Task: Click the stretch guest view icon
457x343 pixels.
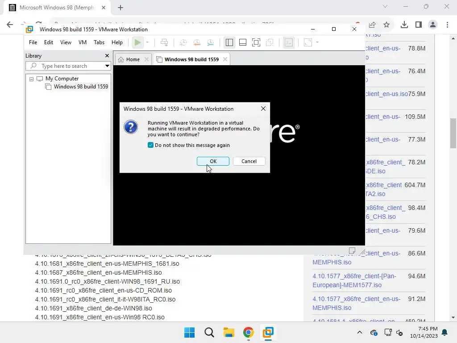Action: (x=308, y=42)
